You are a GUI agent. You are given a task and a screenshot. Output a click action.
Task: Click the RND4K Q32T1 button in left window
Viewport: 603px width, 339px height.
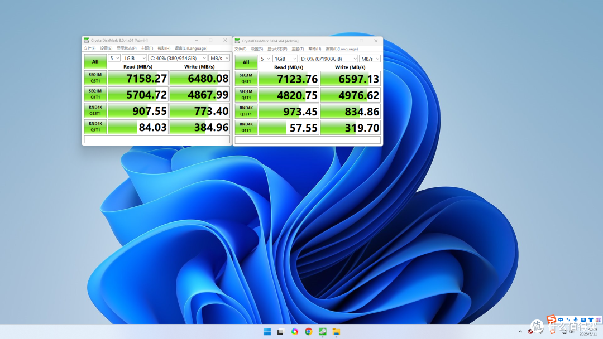tap(95, 110)
